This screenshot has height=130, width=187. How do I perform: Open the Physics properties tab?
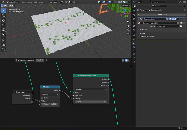134,51
